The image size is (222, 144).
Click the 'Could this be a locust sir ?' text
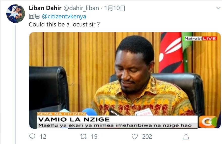point(64,24)
